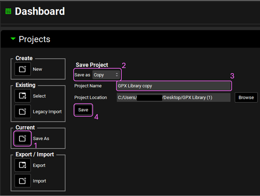This screenshot has height=196, width=260.
Task: Click the New label in Create group
Action: pyautogui.click(x=37, y=69)
